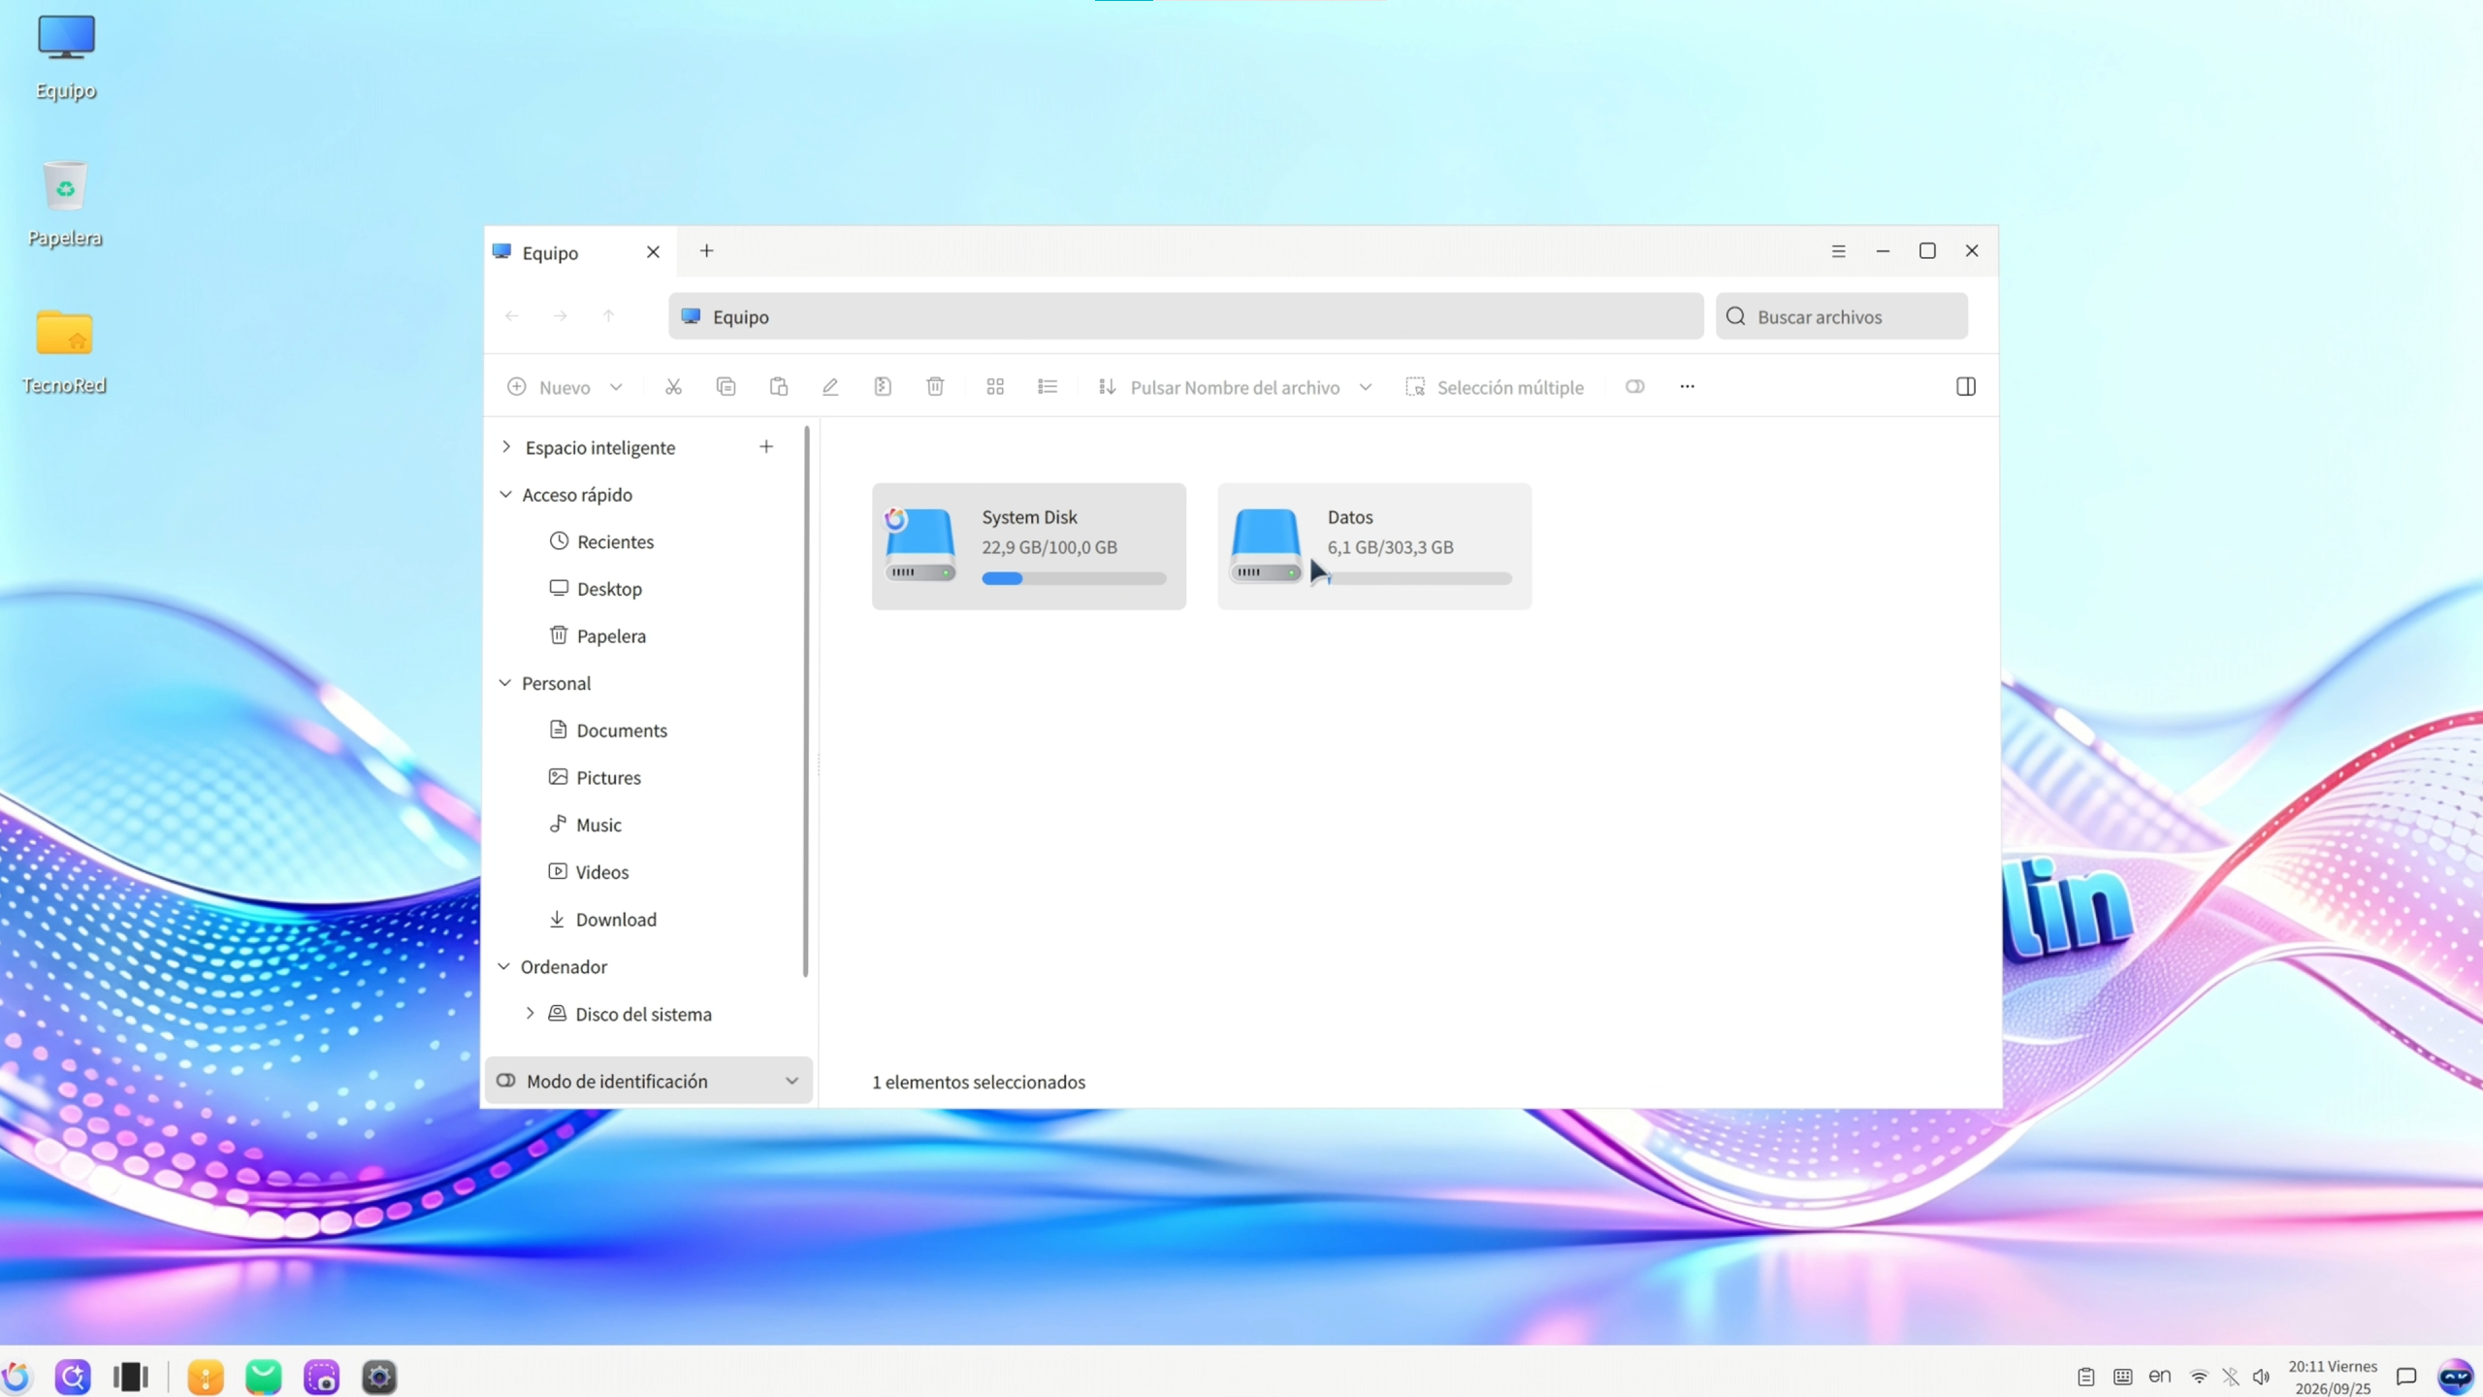
Task: Collapse the Acceso rápido section
Action: coord(505,495)
